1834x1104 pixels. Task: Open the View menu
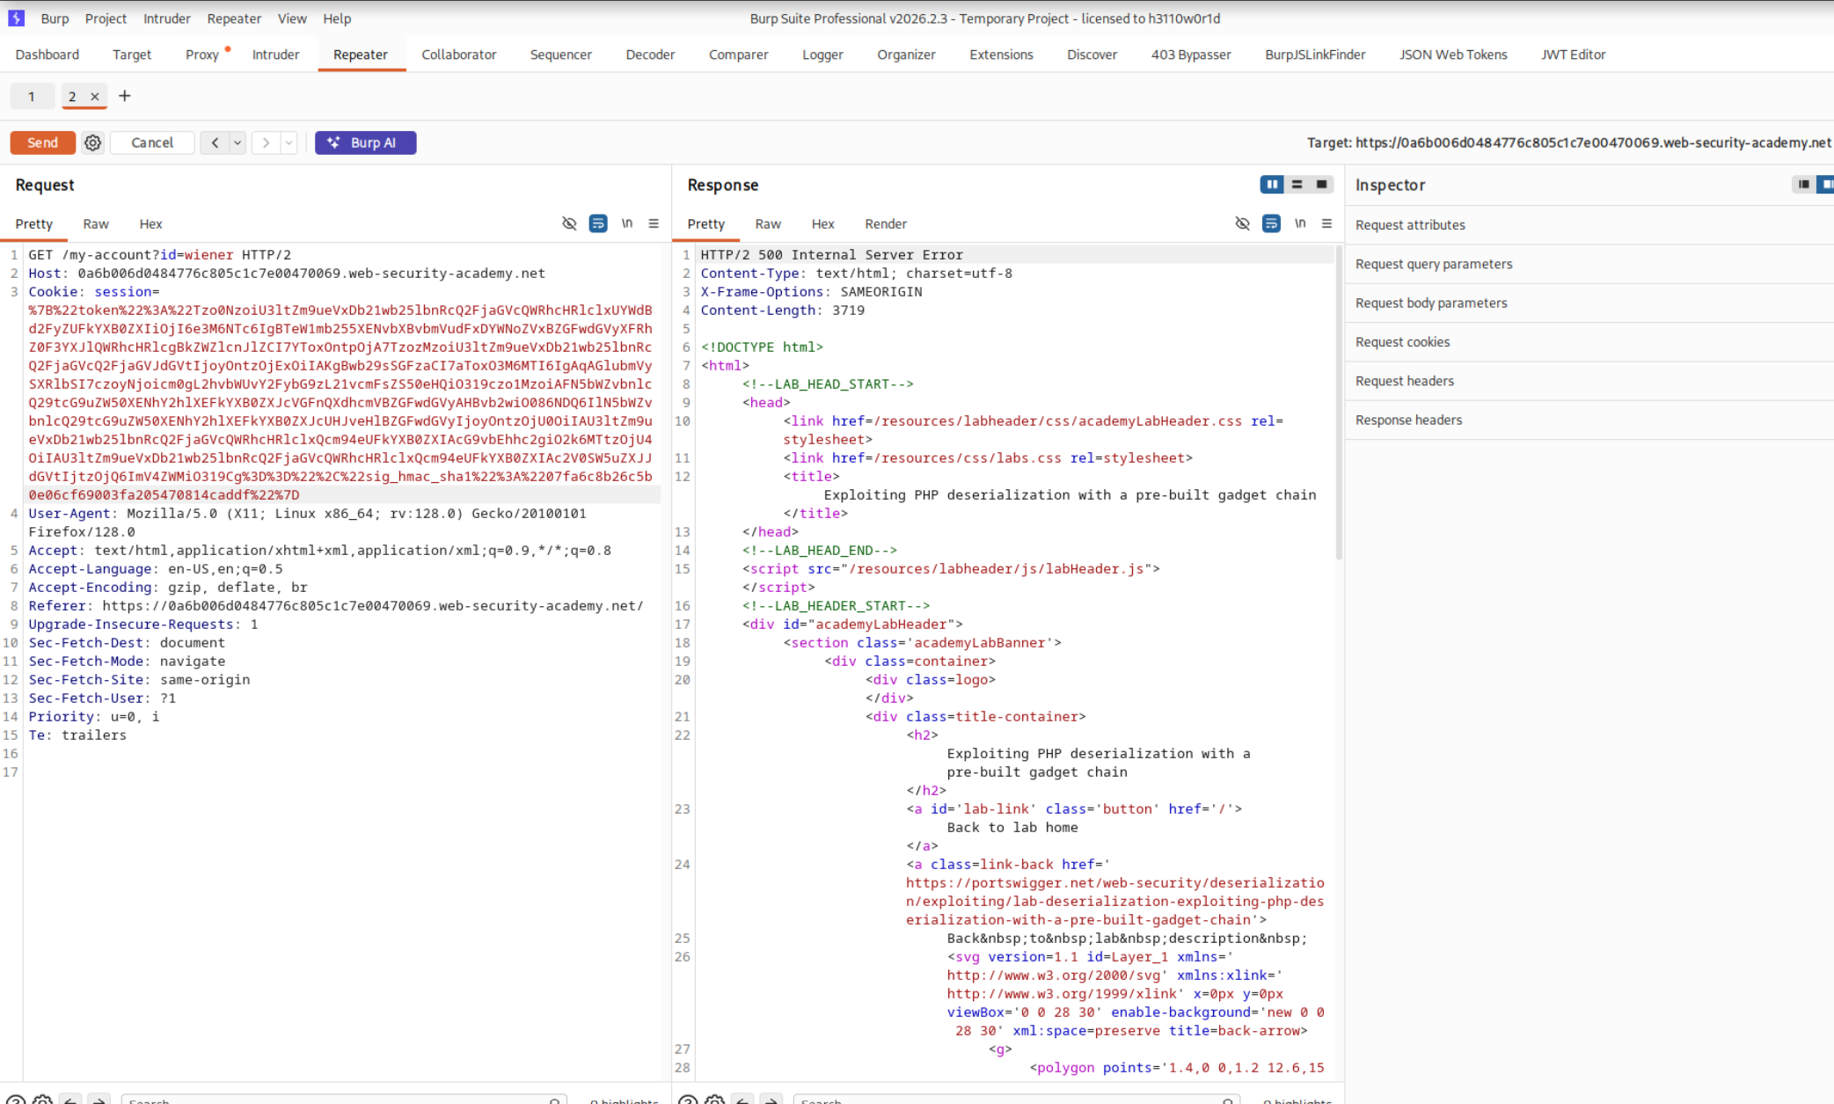pyautogui.click(x=292, y=18)
